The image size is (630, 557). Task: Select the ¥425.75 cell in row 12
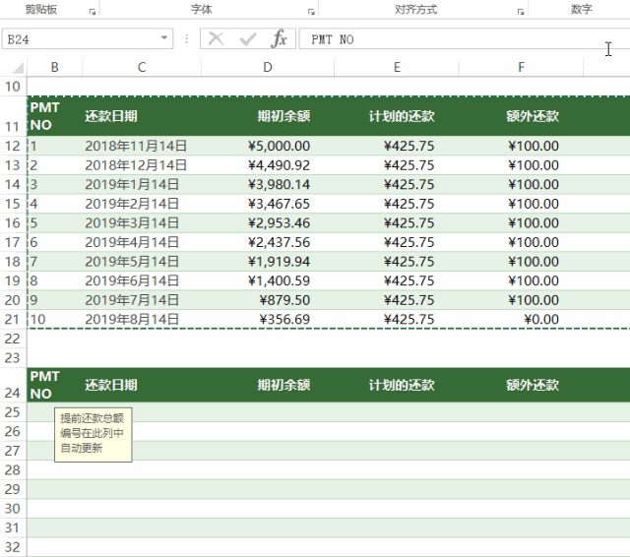tap(397, 146)
